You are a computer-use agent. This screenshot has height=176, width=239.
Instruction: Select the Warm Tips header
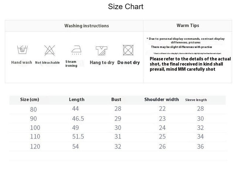(x=188, y=26)
